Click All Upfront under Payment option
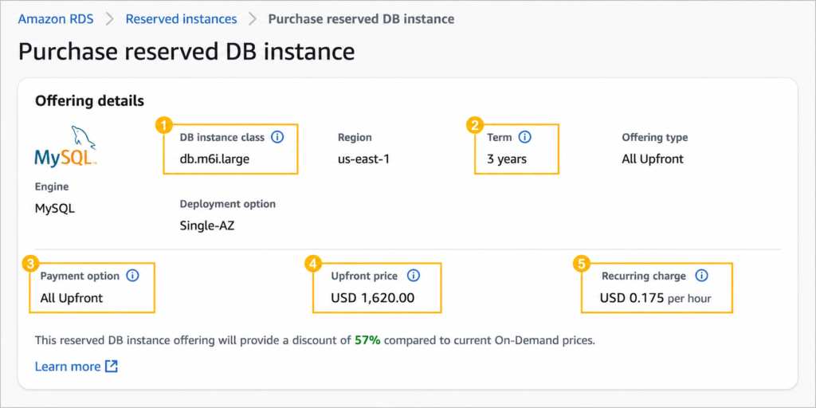Image resolution: width=816 pixels, height=408 pixels. click(72, 298)
